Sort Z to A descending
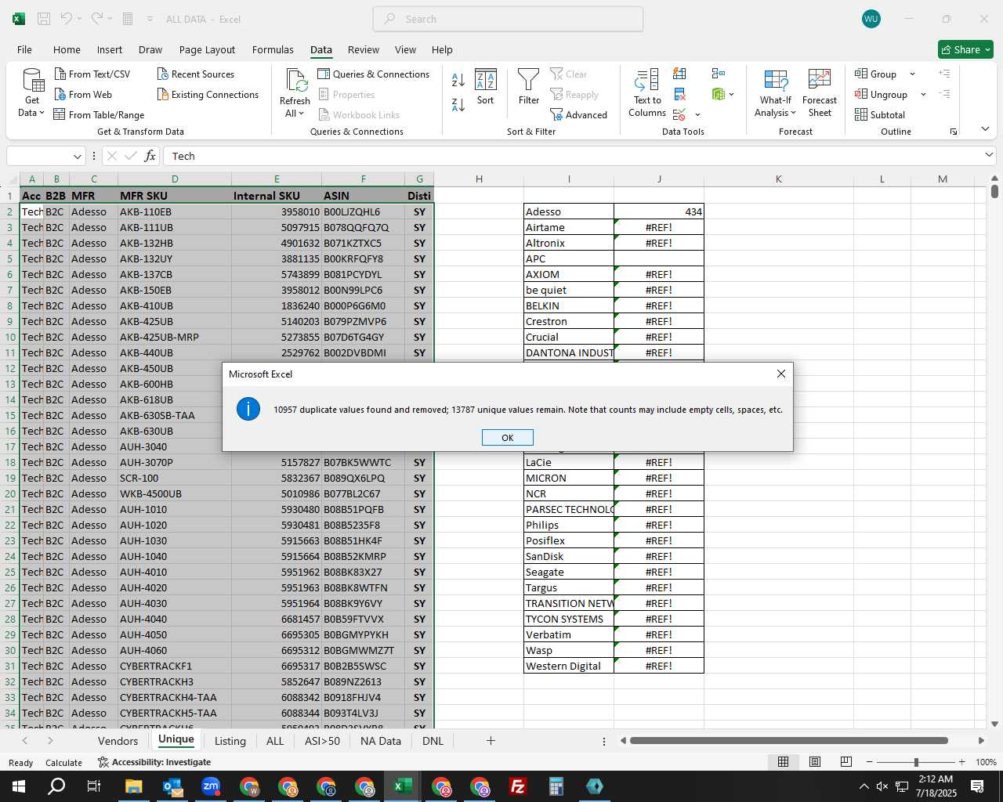Viewport: 1003px width, 802px height. pyautogui.click(x=458, y=104)
